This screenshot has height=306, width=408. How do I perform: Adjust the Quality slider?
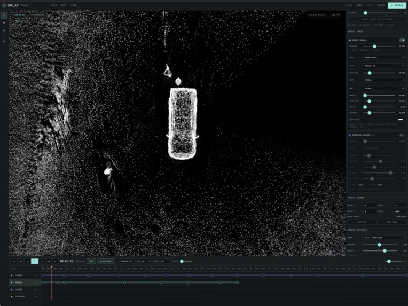pyautogui.click(x=385, y=250)
